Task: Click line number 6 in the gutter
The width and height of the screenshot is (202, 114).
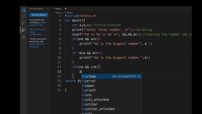Action: point(60,39)
